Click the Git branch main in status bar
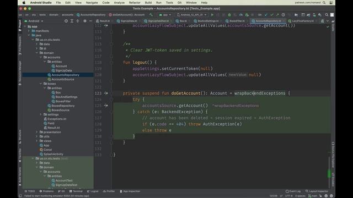Viewport: 353px width, 198px height. 313,196
